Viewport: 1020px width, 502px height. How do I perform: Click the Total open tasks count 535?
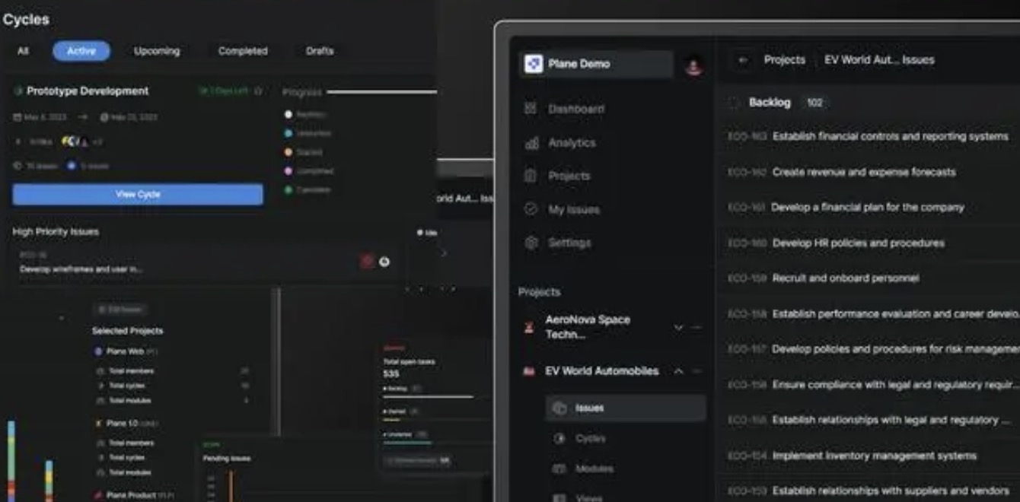coord(391,374)
